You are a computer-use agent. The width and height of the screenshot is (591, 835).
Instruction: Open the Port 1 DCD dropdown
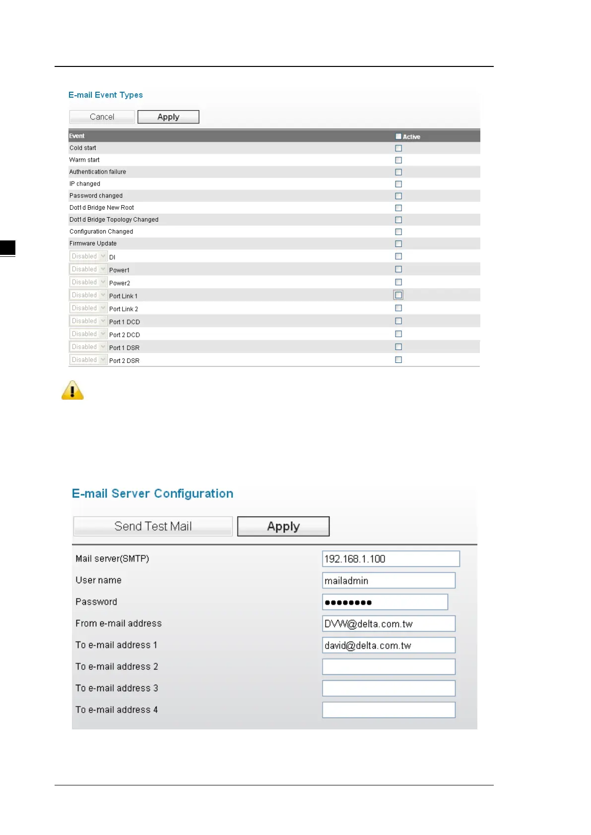tap(88, 321)
